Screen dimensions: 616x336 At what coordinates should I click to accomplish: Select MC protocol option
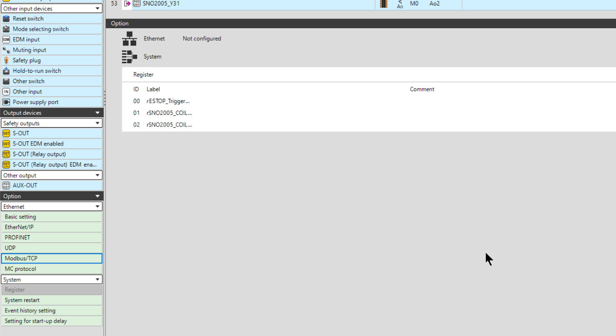pyautogui.click(x=52, y=269)
